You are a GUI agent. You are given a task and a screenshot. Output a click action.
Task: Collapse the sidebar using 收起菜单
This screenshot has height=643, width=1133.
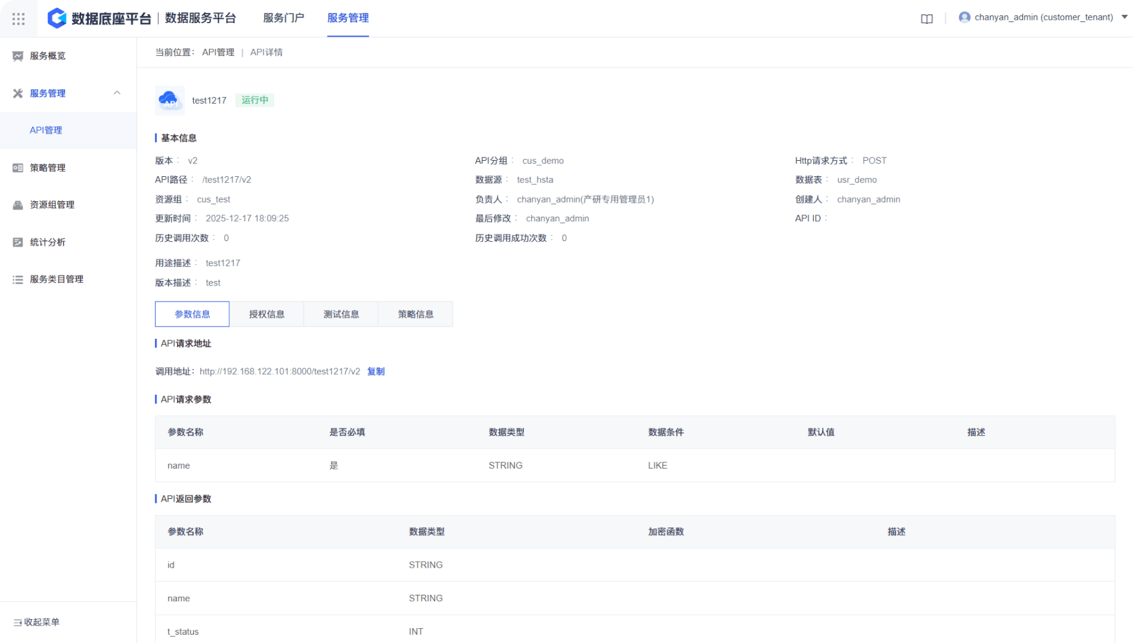click(37, 622)
